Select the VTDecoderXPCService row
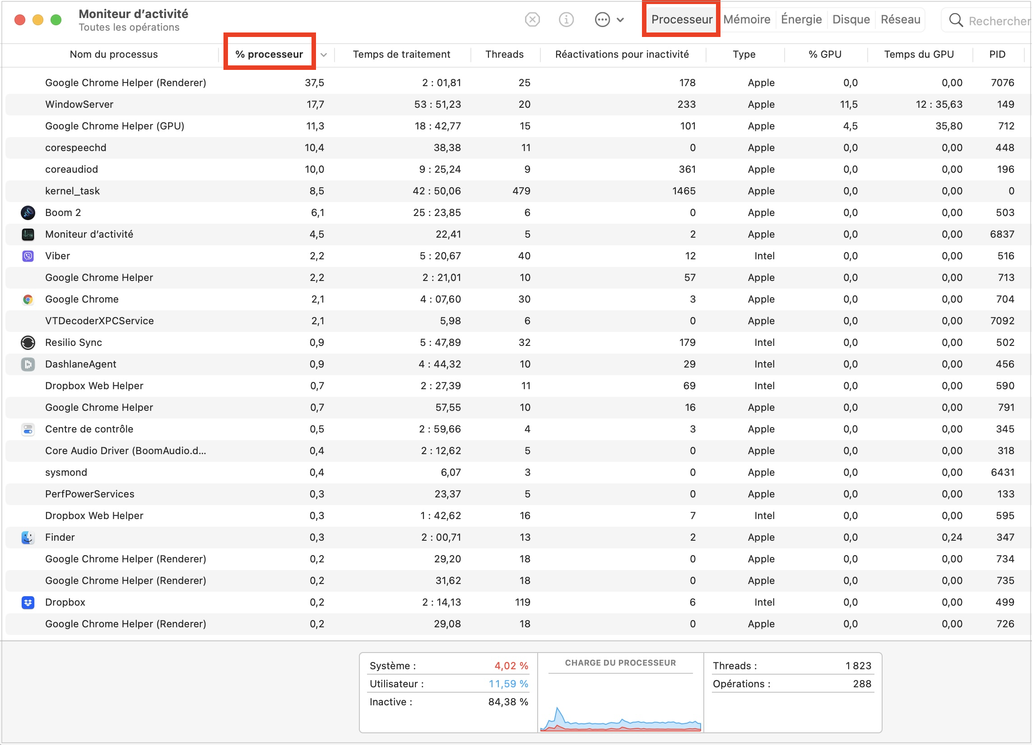1032x745 pixels. pyautogui.click(x=518, y=321)
